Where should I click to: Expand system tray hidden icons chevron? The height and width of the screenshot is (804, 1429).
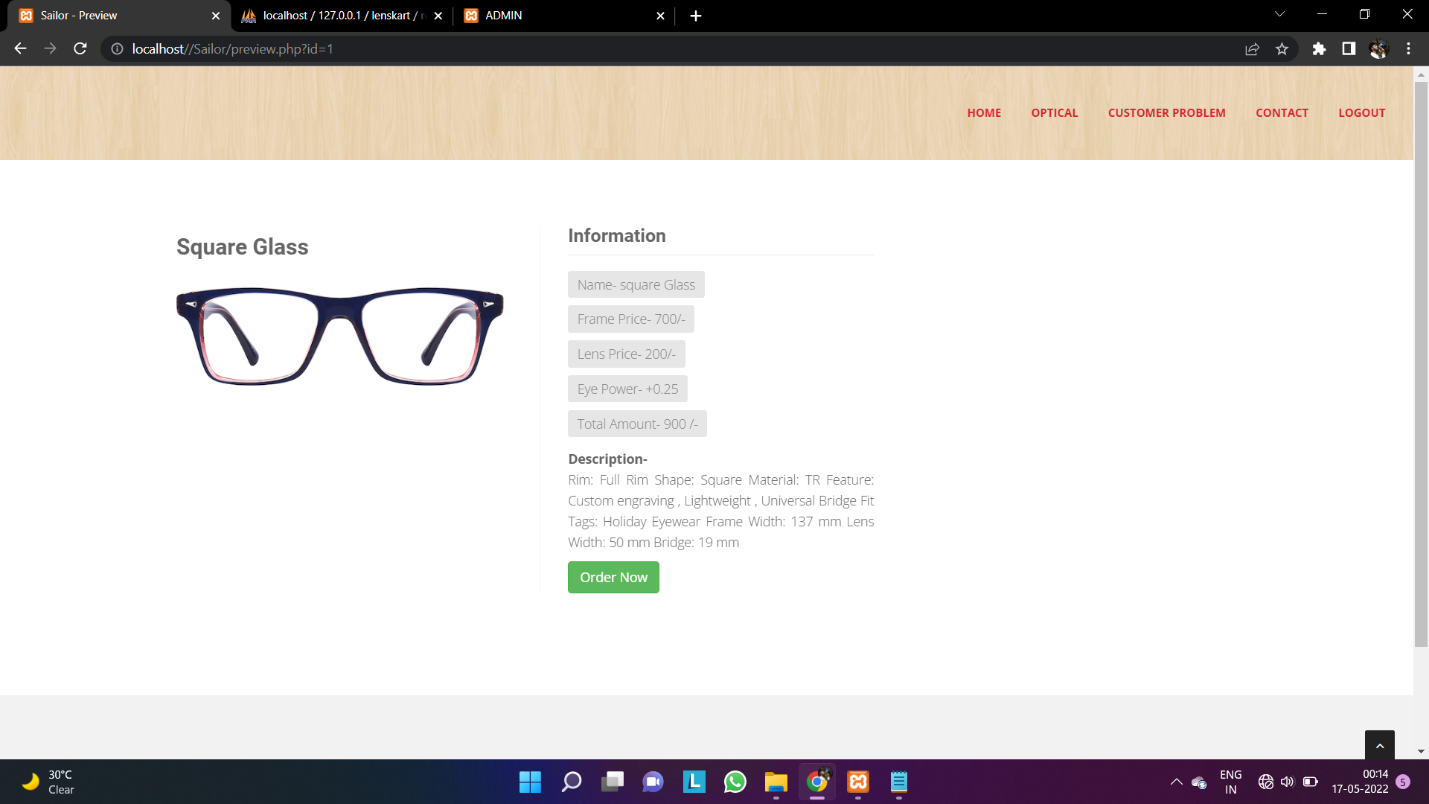tap(1176, 782)
